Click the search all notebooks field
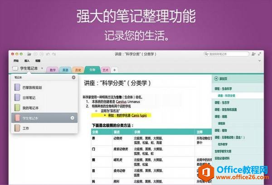Screen dimensions: 272x185 tap(227, 54)
